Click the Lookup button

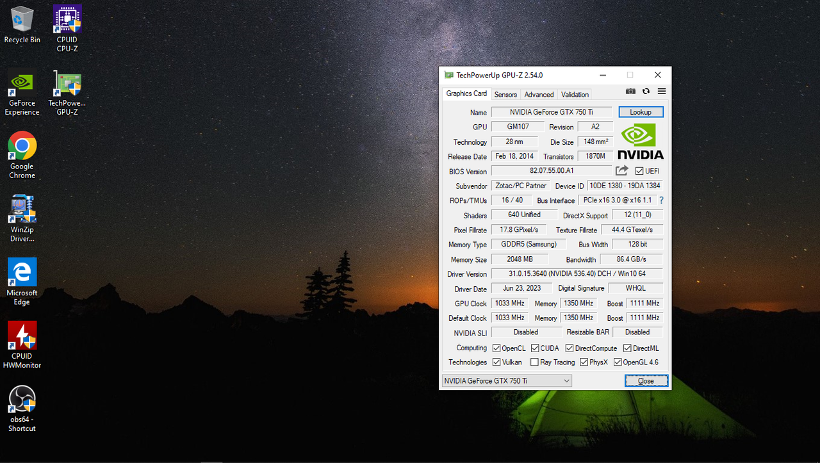tap(641, 112)
